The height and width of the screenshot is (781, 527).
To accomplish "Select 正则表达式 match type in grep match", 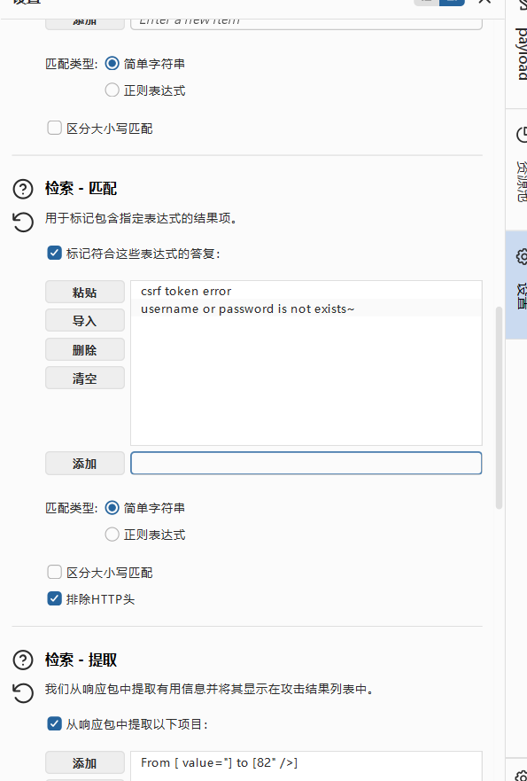I will [112, 535].
